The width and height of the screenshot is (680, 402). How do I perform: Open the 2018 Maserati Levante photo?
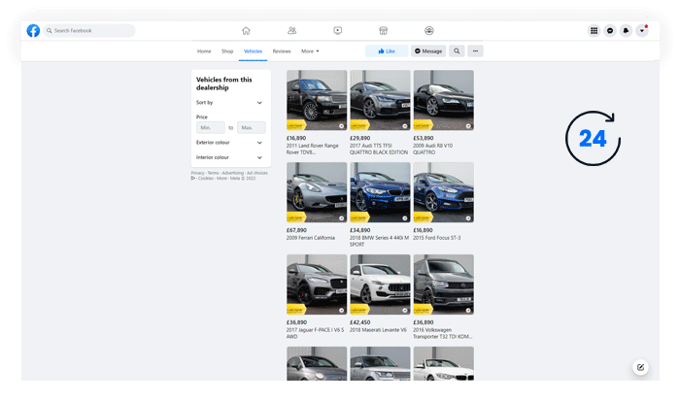[x=380, y=285]
